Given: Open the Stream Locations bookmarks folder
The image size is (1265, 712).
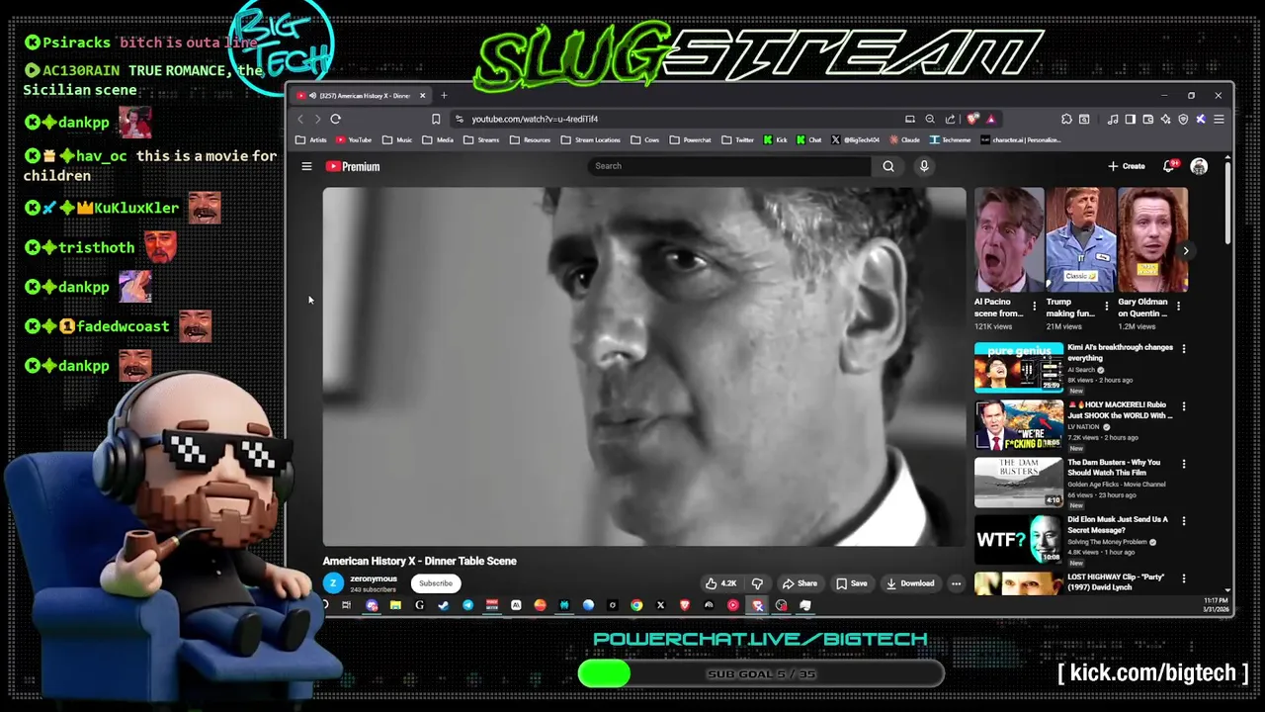Looking at the screenshot, I should coord(591,140).
